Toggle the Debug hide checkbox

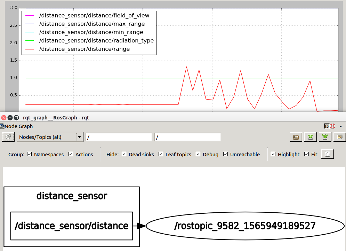(x=198, y=154)
